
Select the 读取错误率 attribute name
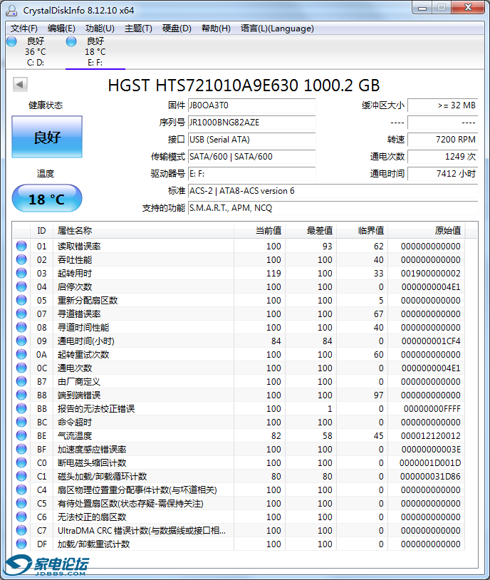79,247
